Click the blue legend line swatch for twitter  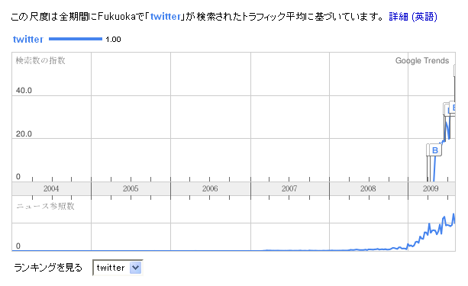coord(76,39)
